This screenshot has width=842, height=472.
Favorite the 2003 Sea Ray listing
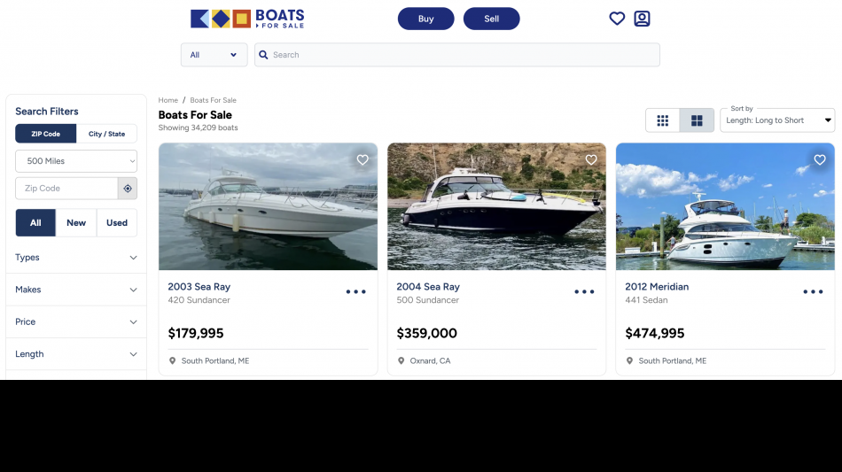(x=363, y=160)
